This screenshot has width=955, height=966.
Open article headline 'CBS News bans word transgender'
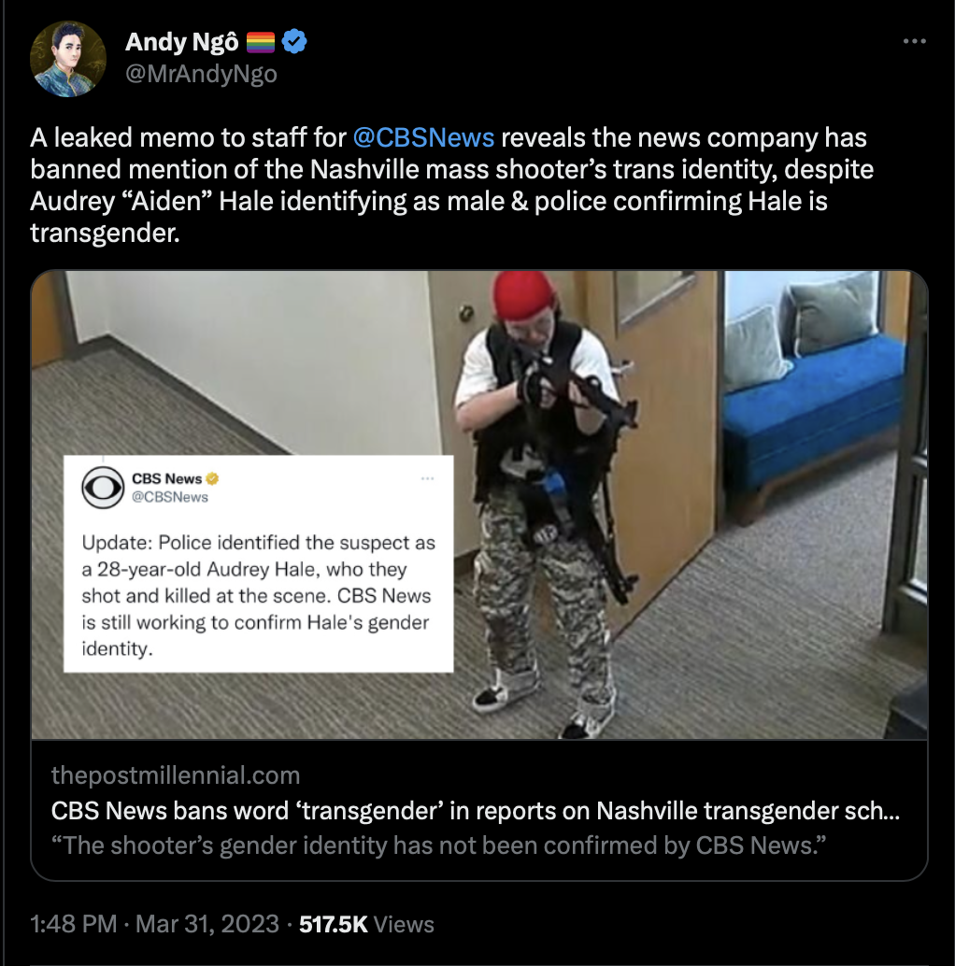[475, 811]
